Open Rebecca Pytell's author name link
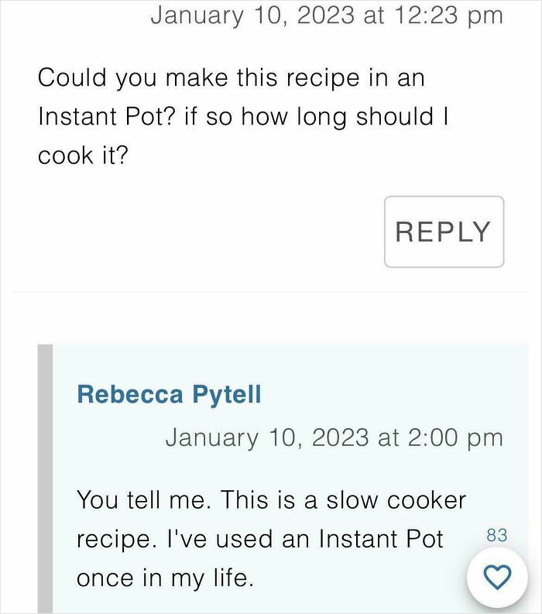 [x=169, y=394]
